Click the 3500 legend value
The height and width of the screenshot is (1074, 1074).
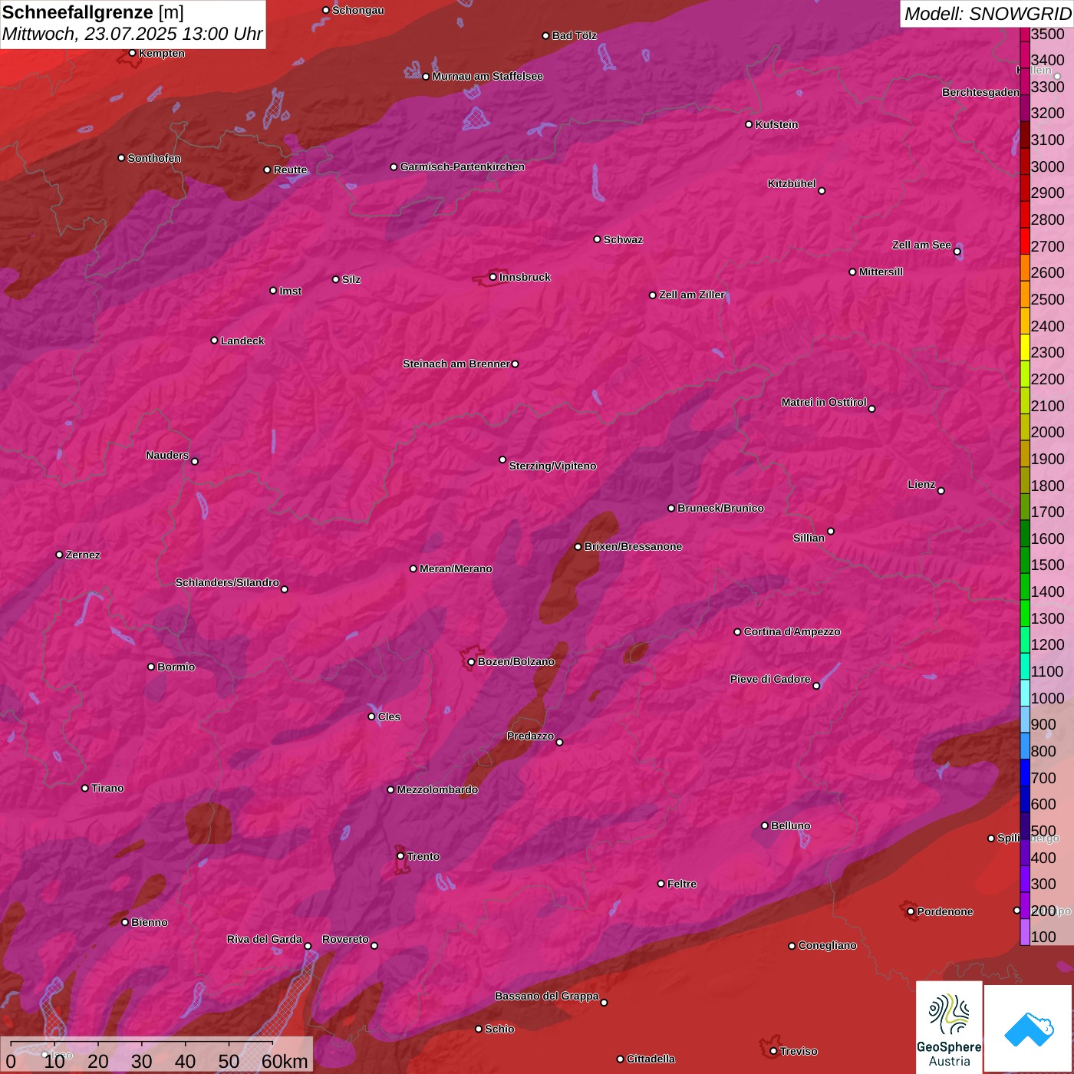click(x=1047, y=34)
